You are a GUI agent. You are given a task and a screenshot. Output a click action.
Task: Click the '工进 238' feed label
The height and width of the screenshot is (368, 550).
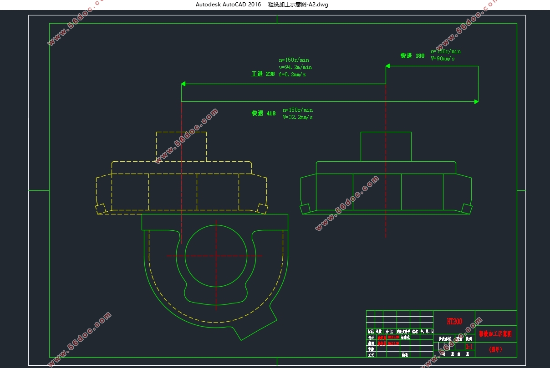pyautogui.click(x=263, y=74)
